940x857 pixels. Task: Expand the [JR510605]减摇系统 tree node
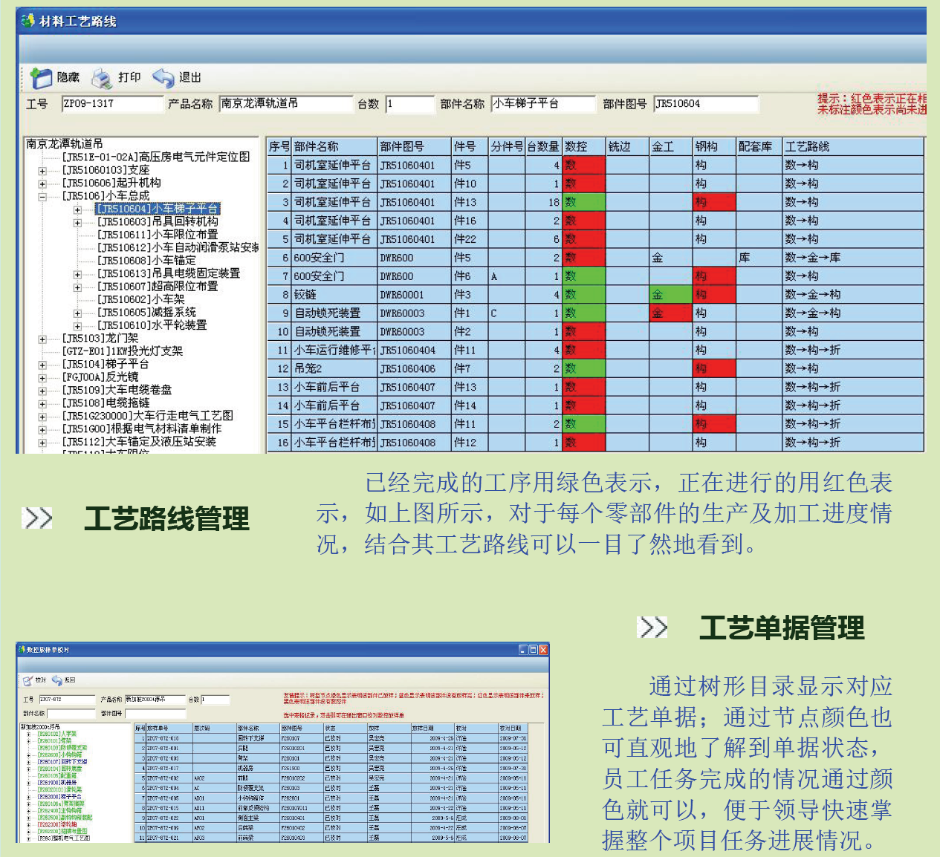[x=78, y=313]
